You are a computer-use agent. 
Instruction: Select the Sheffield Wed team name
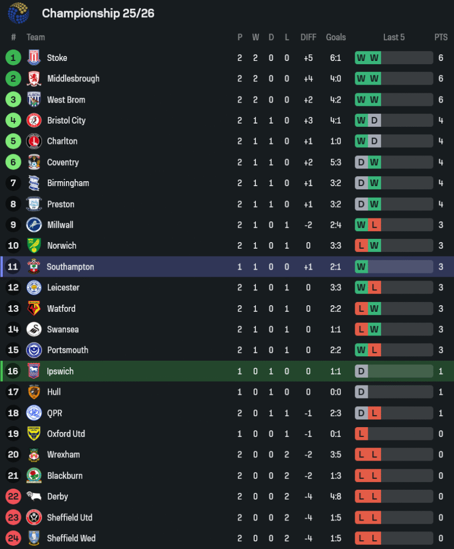pyautogui.click(x=70, y=538)
